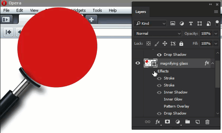The image size is (222, 133).
Task: Create a new group folder
Action: 188,122
